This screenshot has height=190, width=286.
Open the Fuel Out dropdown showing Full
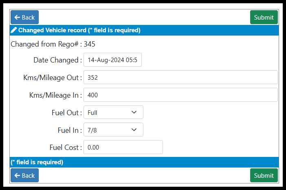(x=113, y=112)
